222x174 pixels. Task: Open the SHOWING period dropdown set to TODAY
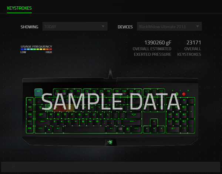pyautogui.click(x=75, y=26)
